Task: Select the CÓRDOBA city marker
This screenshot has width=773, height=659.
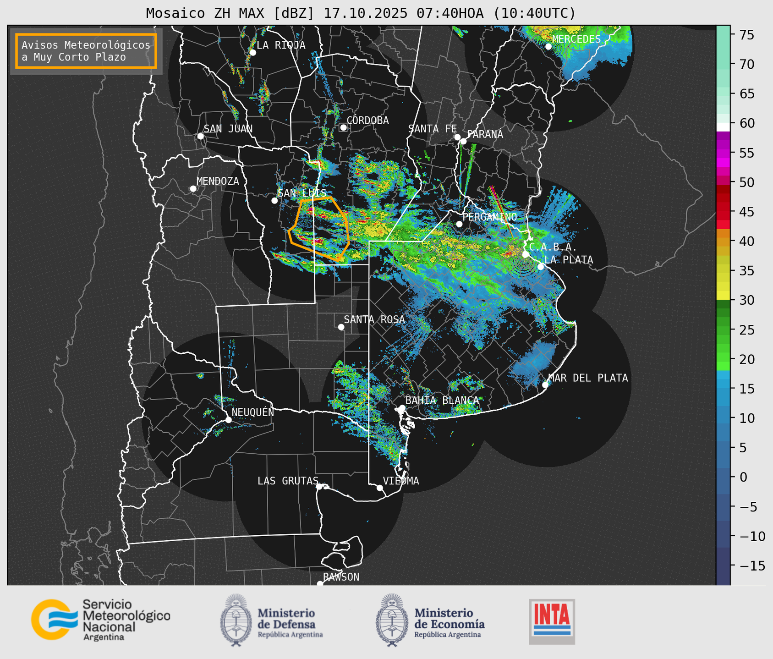Action: pos(343,127)
